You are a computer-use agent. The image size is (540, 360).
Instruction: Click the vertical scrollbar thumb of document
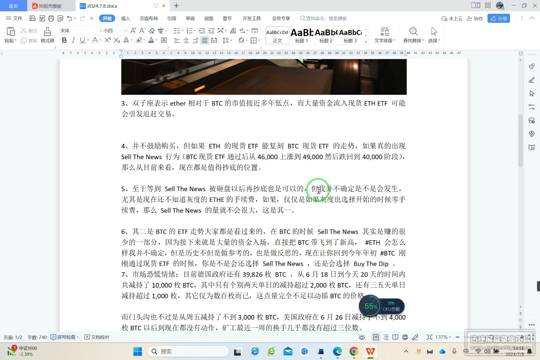tap(521, 140)
